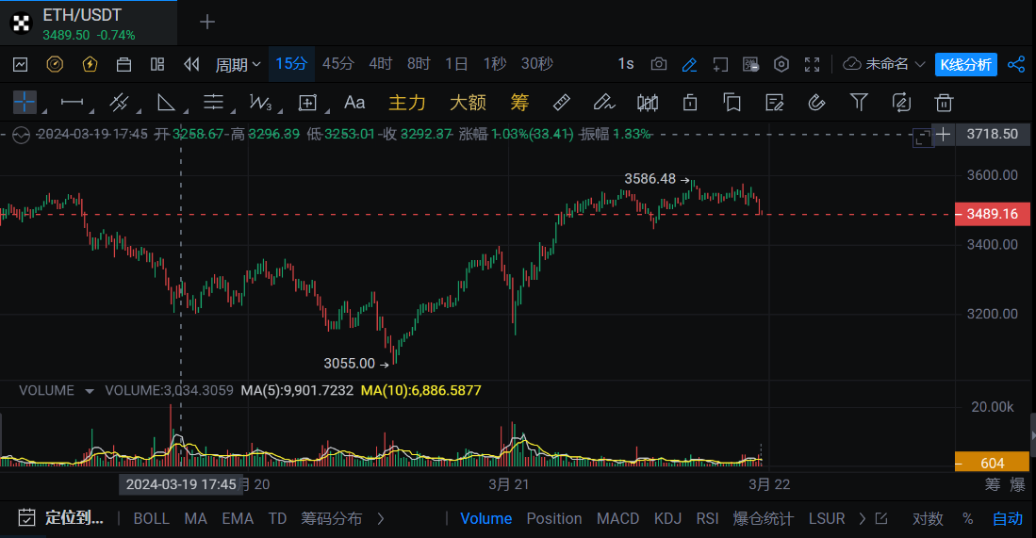
Task: Select the MACD indicator tab
Action: click(617, 518)
